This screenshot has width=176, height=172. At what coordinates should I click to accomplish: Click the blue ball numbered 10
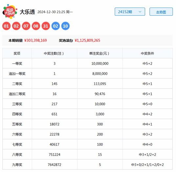[x=66, y=26]
